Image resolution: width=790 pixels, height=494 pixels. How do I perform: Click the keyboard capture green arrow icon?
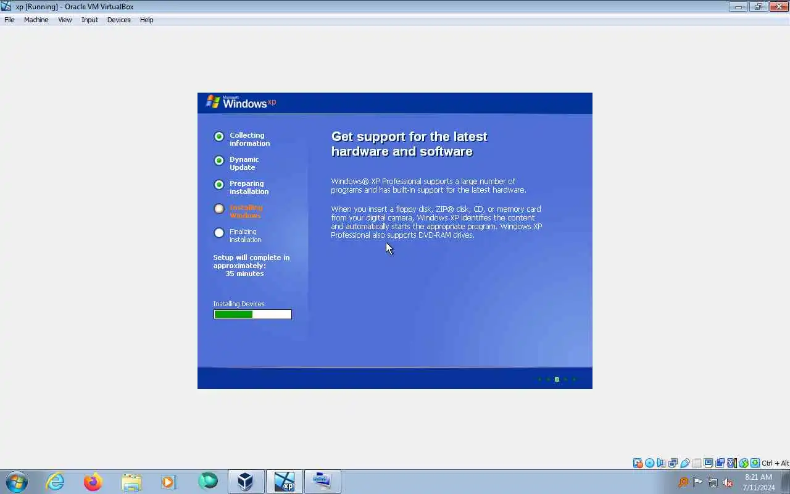(755, 463)
